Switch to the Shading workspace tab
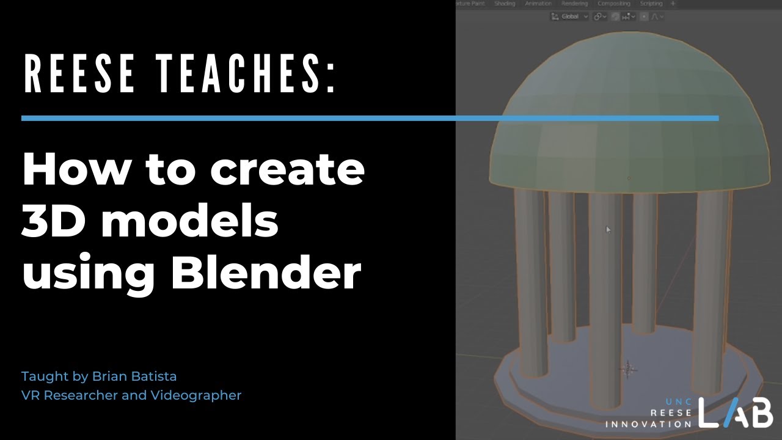The width and height of the screenshot is (782, 440). [505, 4]
